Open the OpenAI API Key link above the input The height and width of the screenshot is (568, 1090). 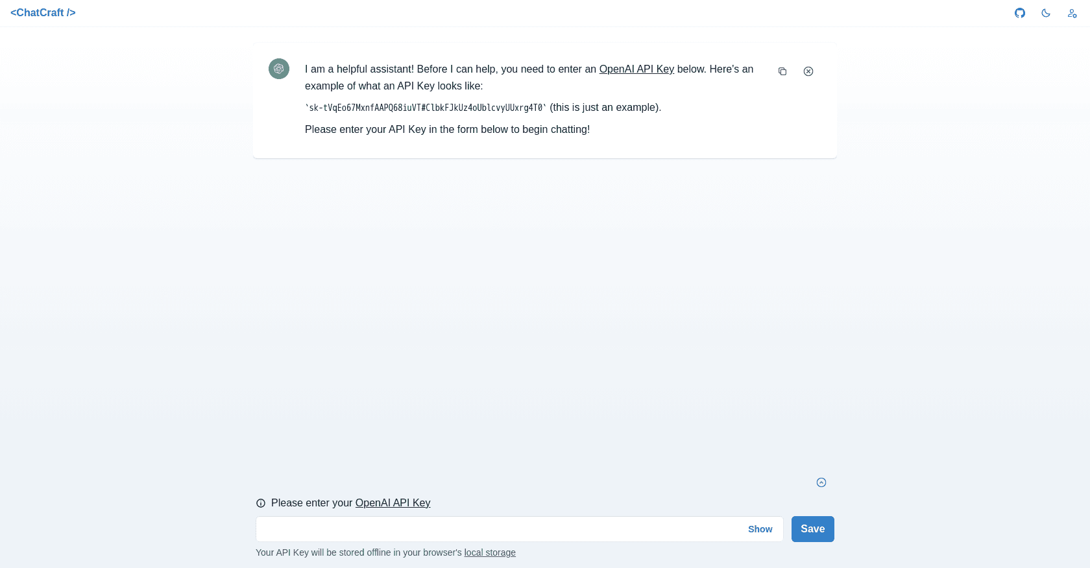[393, 503]
